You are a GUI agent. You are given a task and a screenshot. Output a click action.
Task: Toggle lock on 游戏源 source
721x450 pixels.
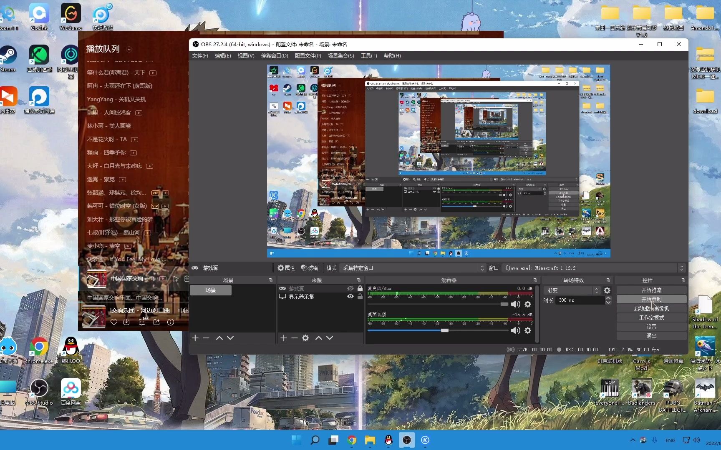click(x=360, y=288)
